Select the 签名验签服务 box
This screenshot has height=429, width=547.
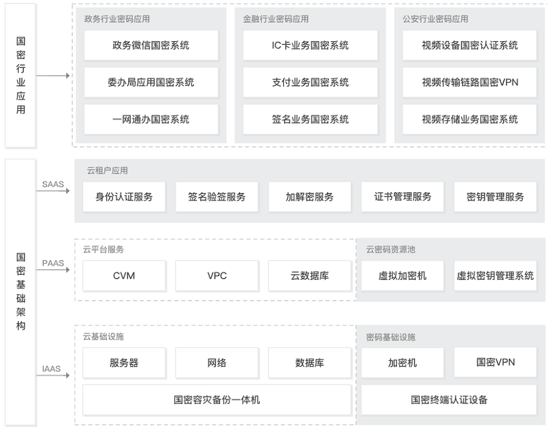tap(217, 197)
